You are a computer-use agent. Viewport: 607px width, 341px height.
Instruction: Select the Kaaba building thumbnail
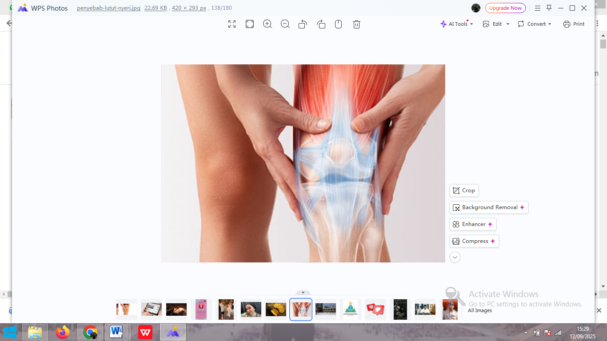click(x=326, y=309)
